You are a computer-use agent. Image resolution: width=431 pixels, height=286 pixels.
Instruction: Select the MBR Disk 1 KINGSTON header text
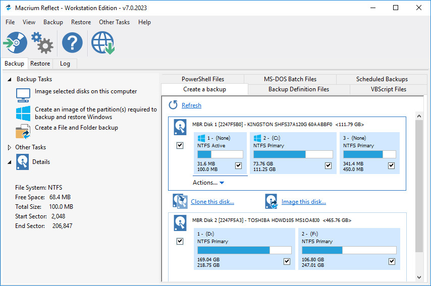pos(278,125)
